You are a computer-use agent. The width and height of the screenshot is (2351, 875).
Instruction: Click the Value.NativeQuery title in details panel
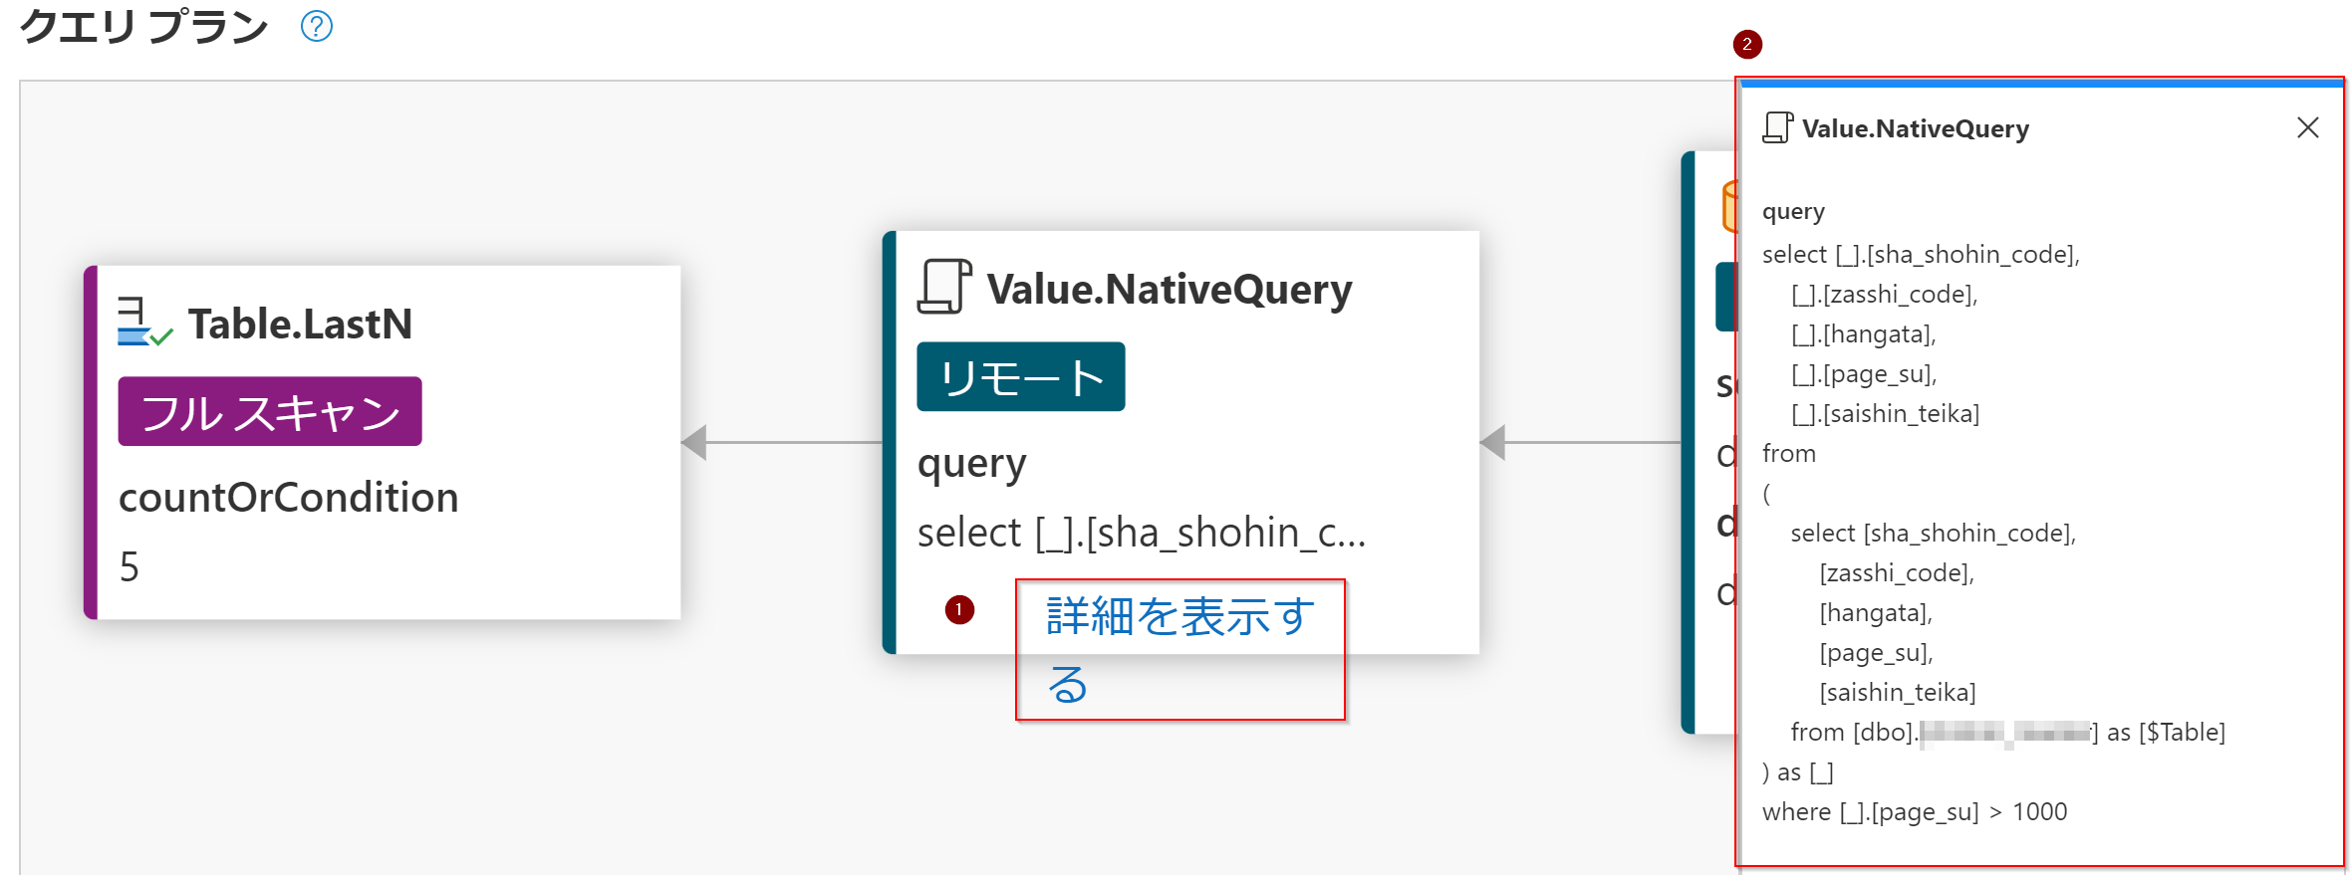click(x=1916, y=128)
